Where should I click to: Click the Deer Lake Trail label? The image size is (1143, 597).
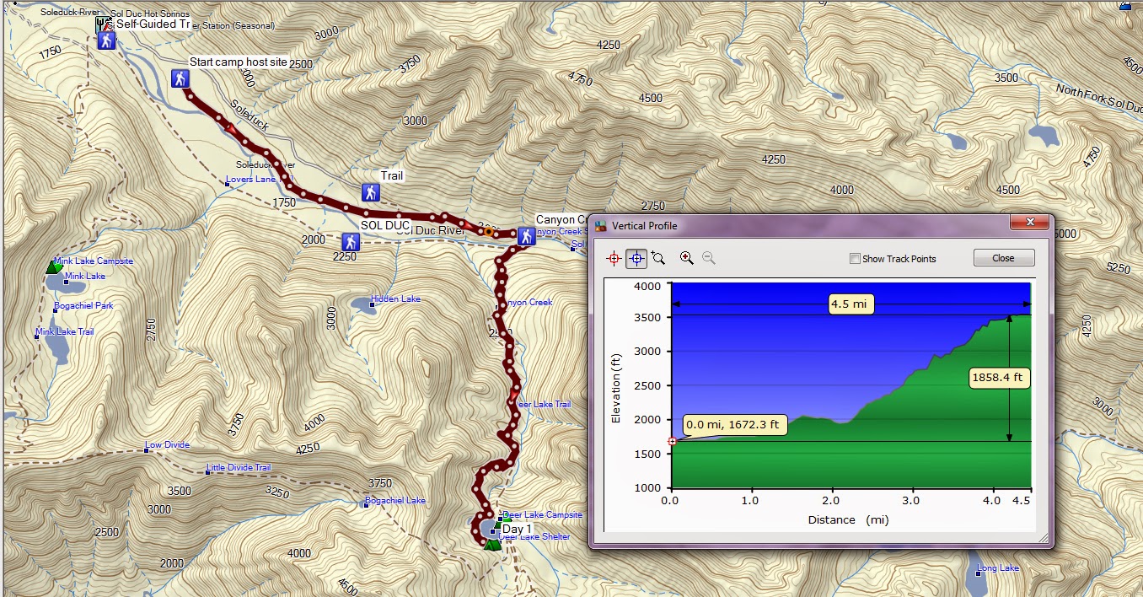541,405
